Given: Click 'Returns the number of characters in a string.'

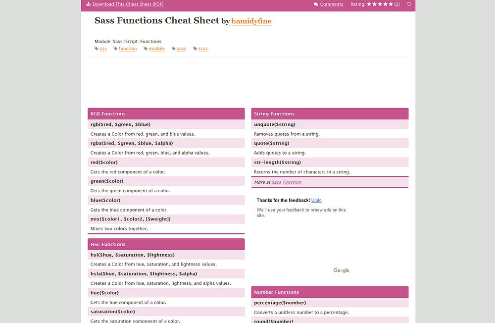Looking at the screenshot, I should [x=302, y=172].
